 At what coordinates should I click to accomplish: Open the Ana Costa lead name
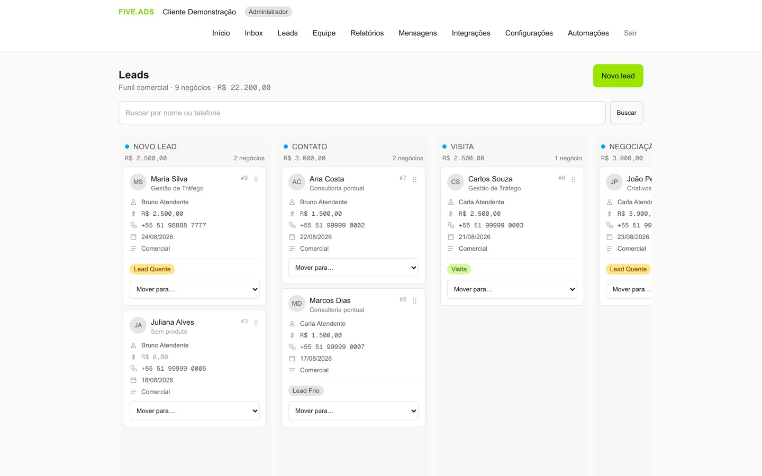327,179
